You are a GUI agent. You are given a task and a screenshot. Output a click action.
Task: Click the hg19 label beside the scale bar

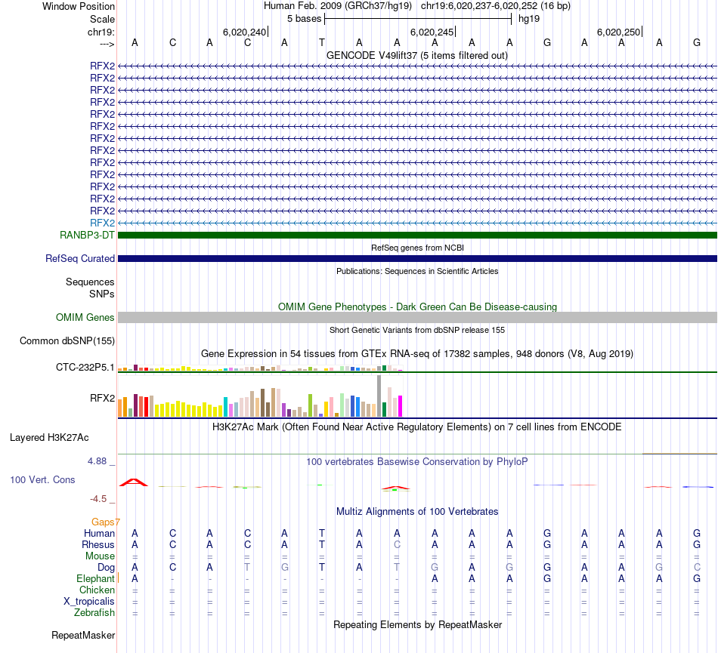point(529,19)
